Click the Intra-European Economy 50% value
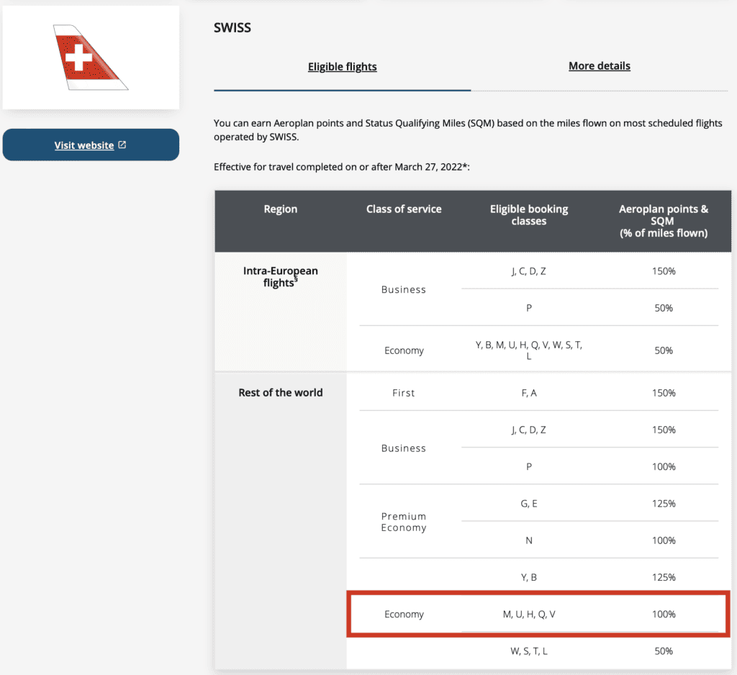 coord(662,350)
